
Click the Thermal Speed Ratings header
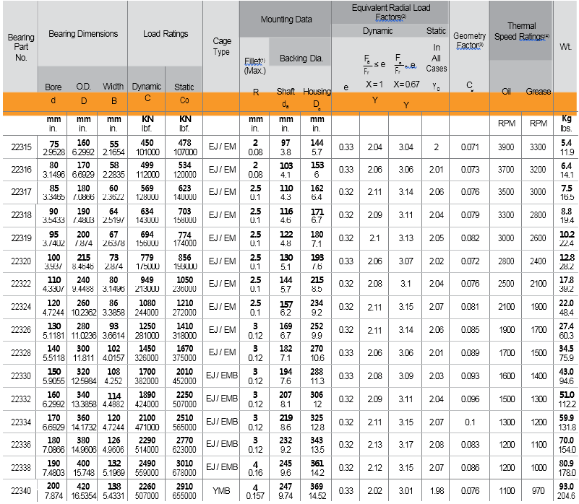click(521, 31)
